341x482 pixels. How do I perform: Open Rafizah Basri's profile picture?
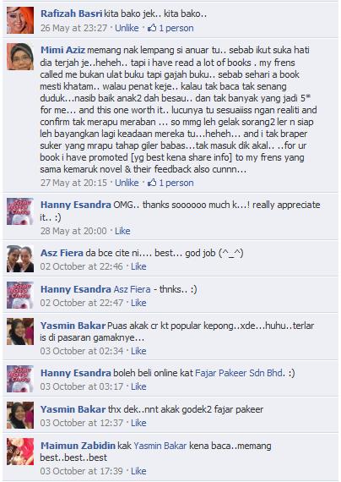coord(20,20)
